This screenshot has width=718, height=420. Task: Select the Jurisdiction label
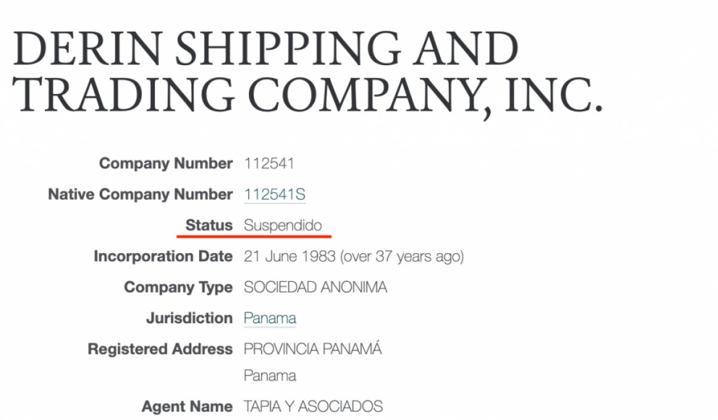pos(189,318)
